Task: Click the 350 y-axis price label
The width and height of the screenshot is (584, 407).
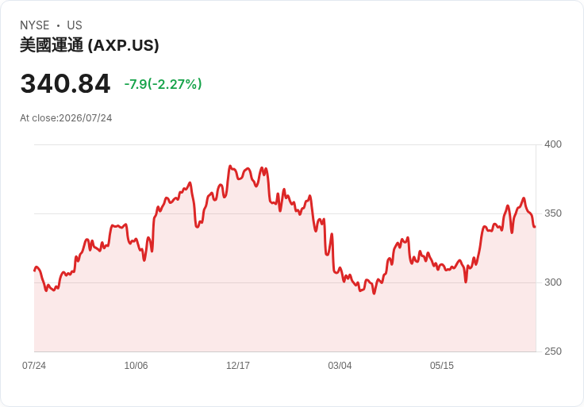Action: point(553,213)
